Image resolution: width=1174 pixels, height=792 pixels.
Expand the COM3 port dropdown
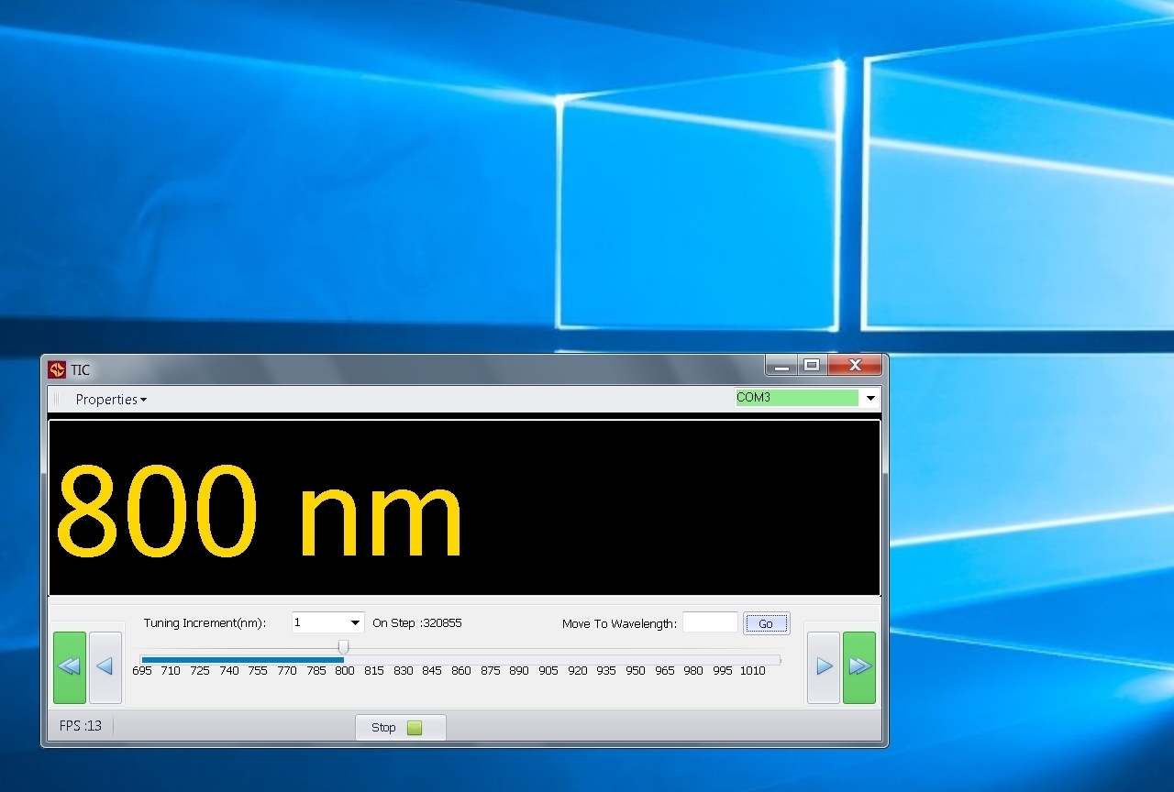pyautogui.click(x=870, y=399)
